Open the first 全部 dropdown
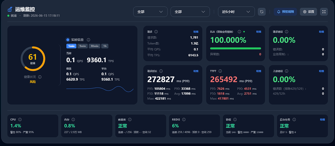335x146 pixels. 150,12
